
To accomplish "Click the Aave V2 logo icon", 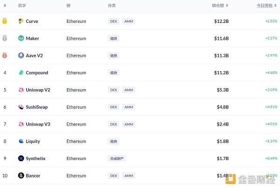I will pyautogui.click(x=21, y=56).
